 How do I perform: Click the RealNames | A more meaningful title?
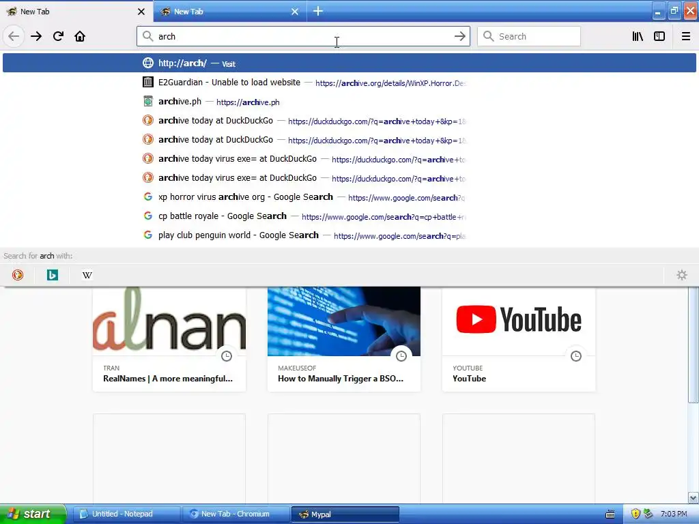point(168,378)
